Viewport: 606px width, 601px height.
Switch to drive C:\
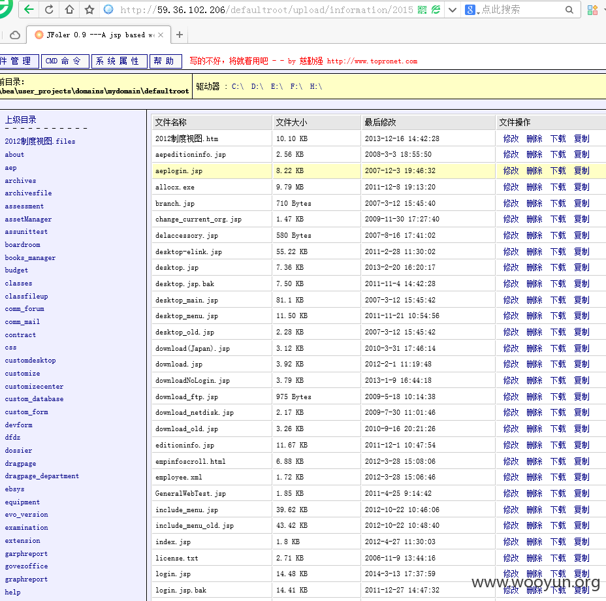coord(238,87)
